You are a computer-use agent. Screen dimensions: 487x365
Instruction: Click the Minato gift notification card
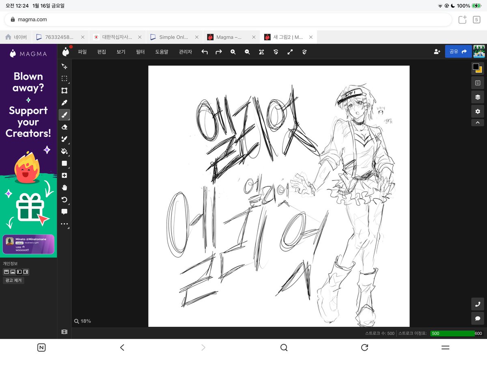click(28, 244)
